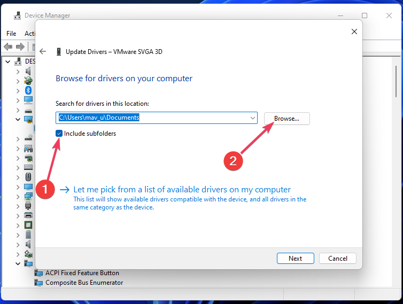Click the processor chip icon in the tree
Viewport: 403px width, 304px height.
pos(28,225)
